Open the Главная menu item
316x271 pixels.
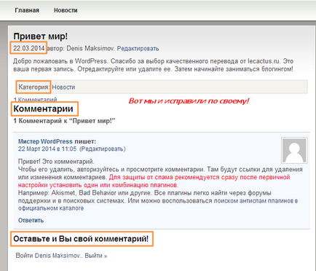tap(27, 10)
